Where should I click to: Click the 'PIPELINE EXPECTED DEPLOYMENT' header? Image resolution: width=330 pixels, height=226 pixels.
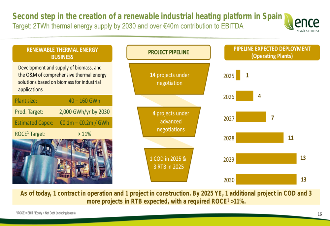tap(272, 52)
